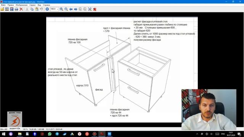Open the Изображение menu
The image size is (244, 137).
click(21, 5)
